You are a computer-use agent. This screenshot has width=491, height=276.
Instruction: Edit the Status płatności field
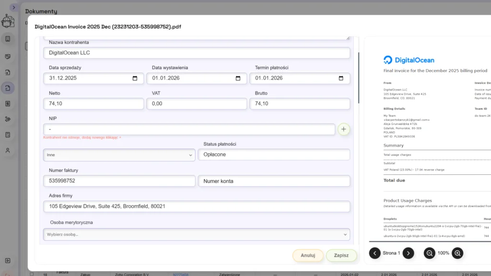(274, 155)
